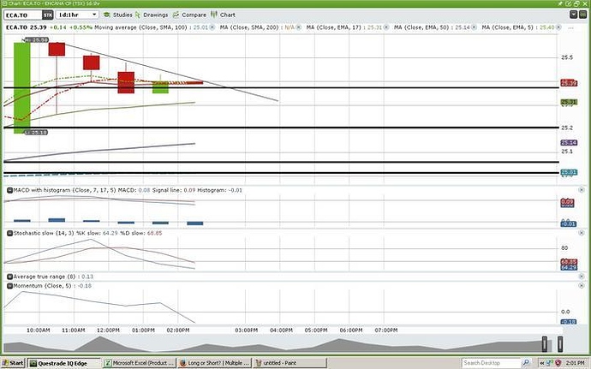The image size is (591, 369).
Task: Click the Compare chart icon
Action: 176,15
